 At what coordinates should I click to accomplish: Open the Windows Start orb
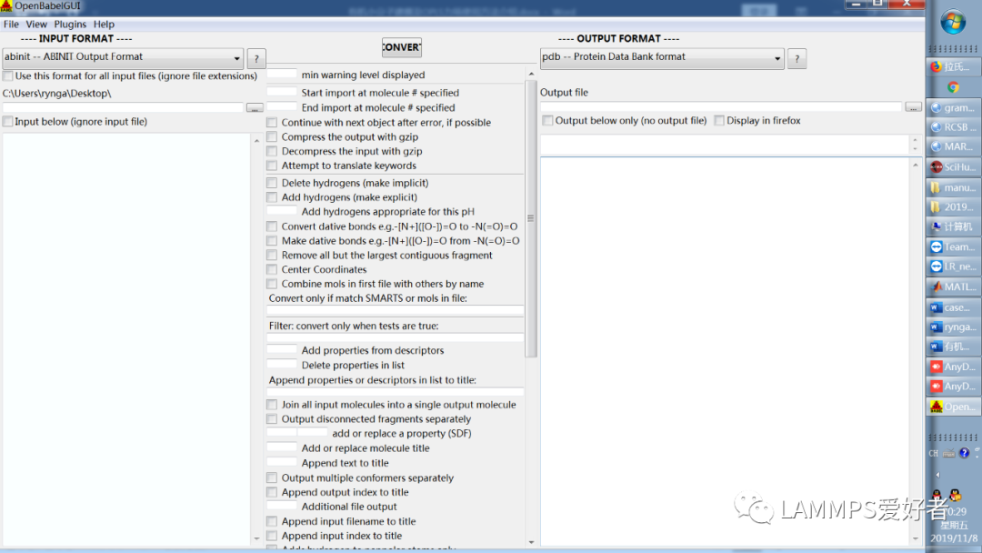coord(953,23)
